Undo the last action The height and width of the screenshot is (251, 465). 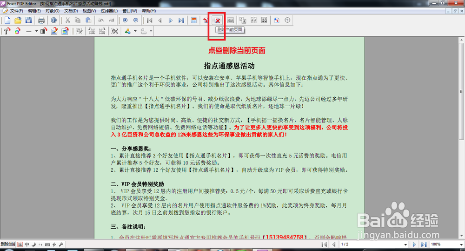(101, 20)
